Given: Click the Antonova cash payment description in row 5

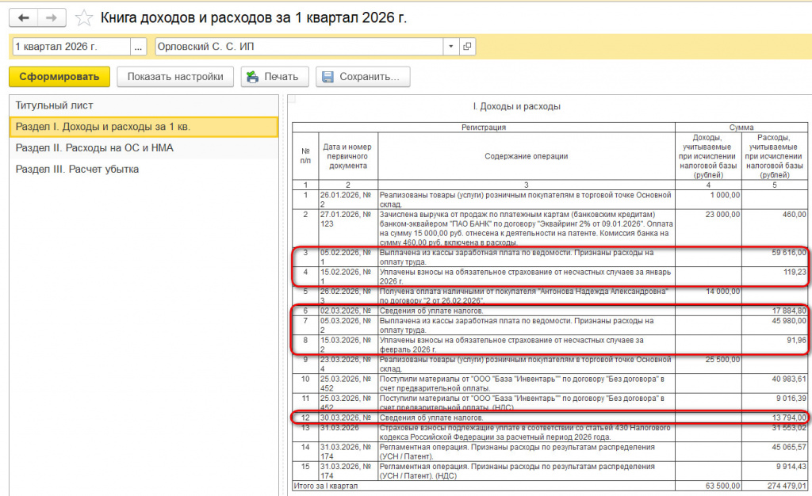Looking at the screenshot, I should coord(527,296).
